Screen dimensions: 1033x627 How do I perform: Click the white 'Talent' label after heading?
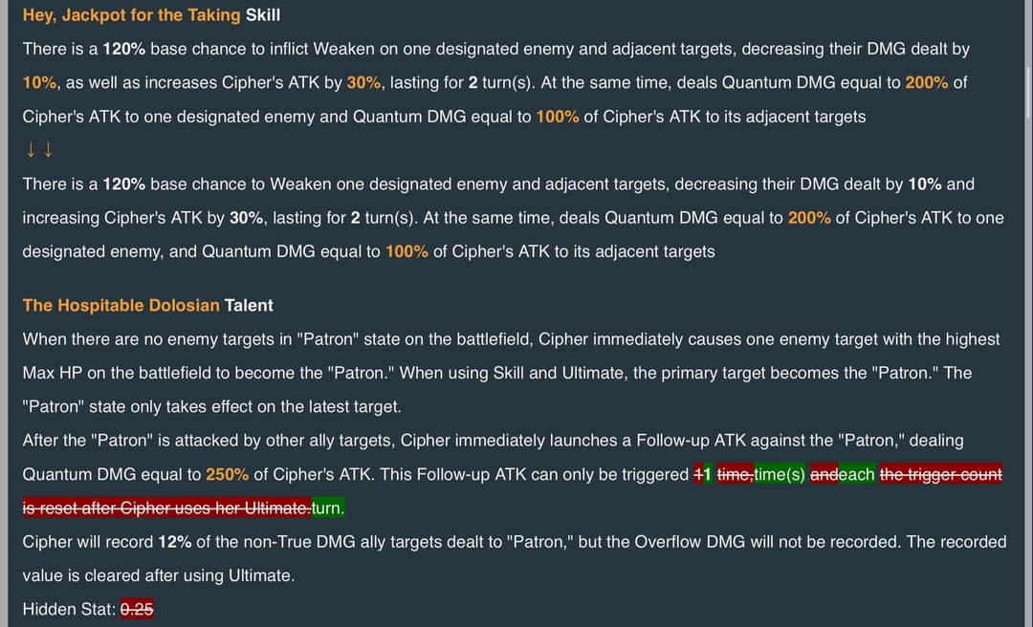(x=249, y=306)
